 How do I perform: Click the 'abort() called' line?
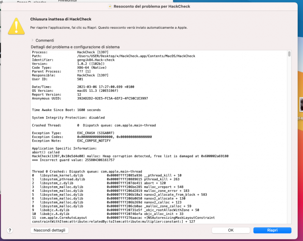[46, 152]
